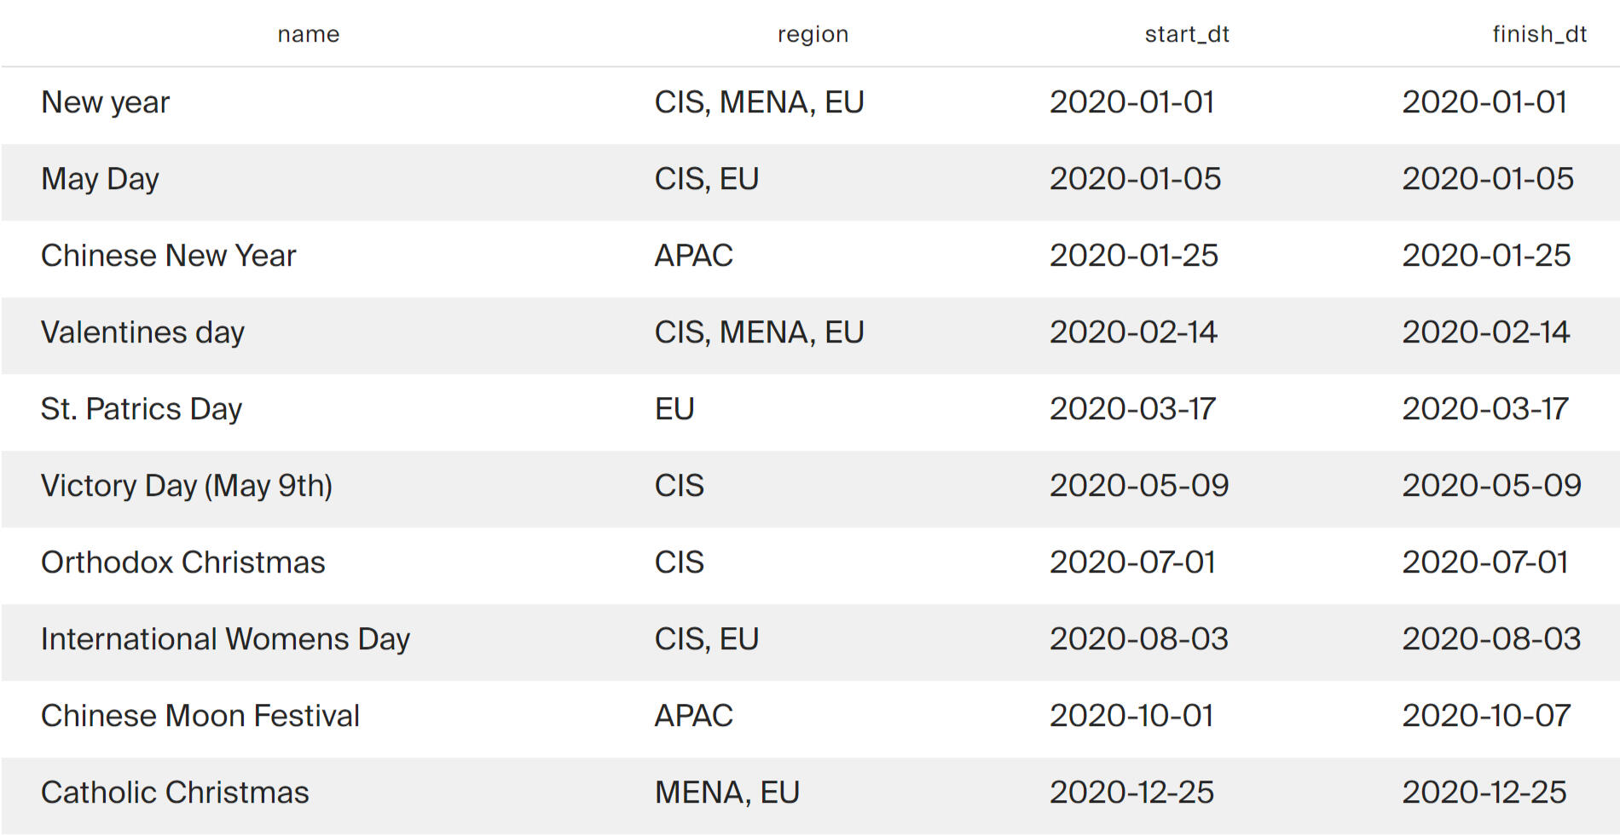Click the Orthodox Christmas name cell
Screen dimensions: 1620x836
(183, 562)
